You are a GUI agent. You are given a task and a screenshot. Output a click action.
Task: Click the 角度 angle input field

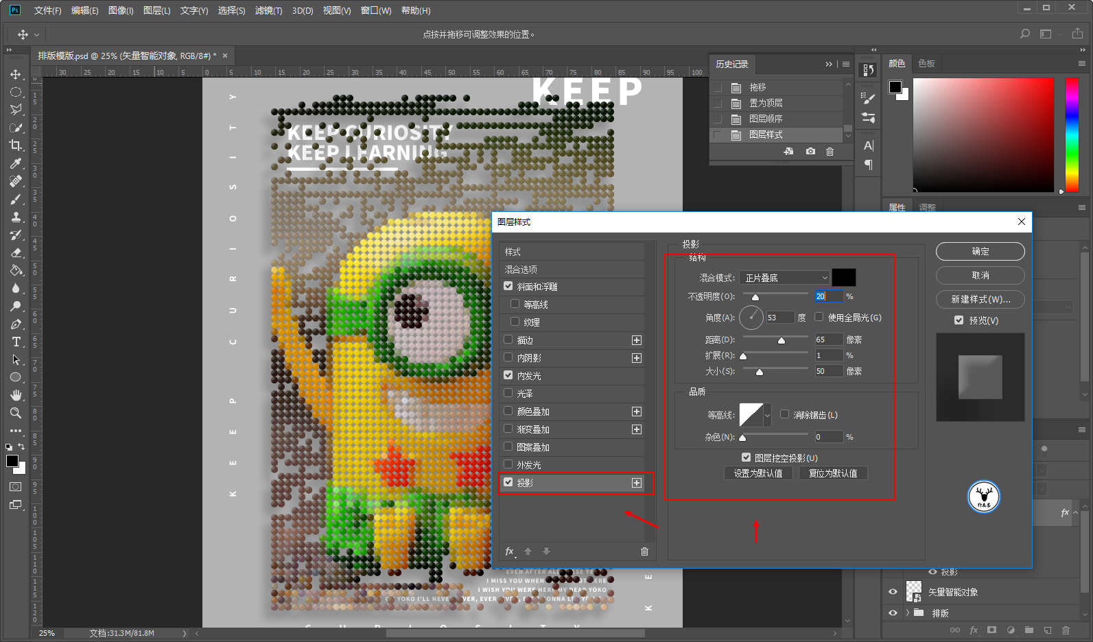pos(780,318)
